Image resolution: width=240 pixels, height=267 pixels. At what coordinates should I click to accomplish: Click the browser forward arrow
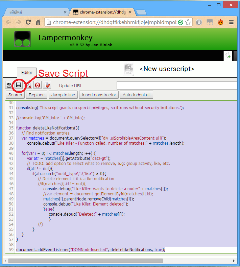click(x=18, y=22)
